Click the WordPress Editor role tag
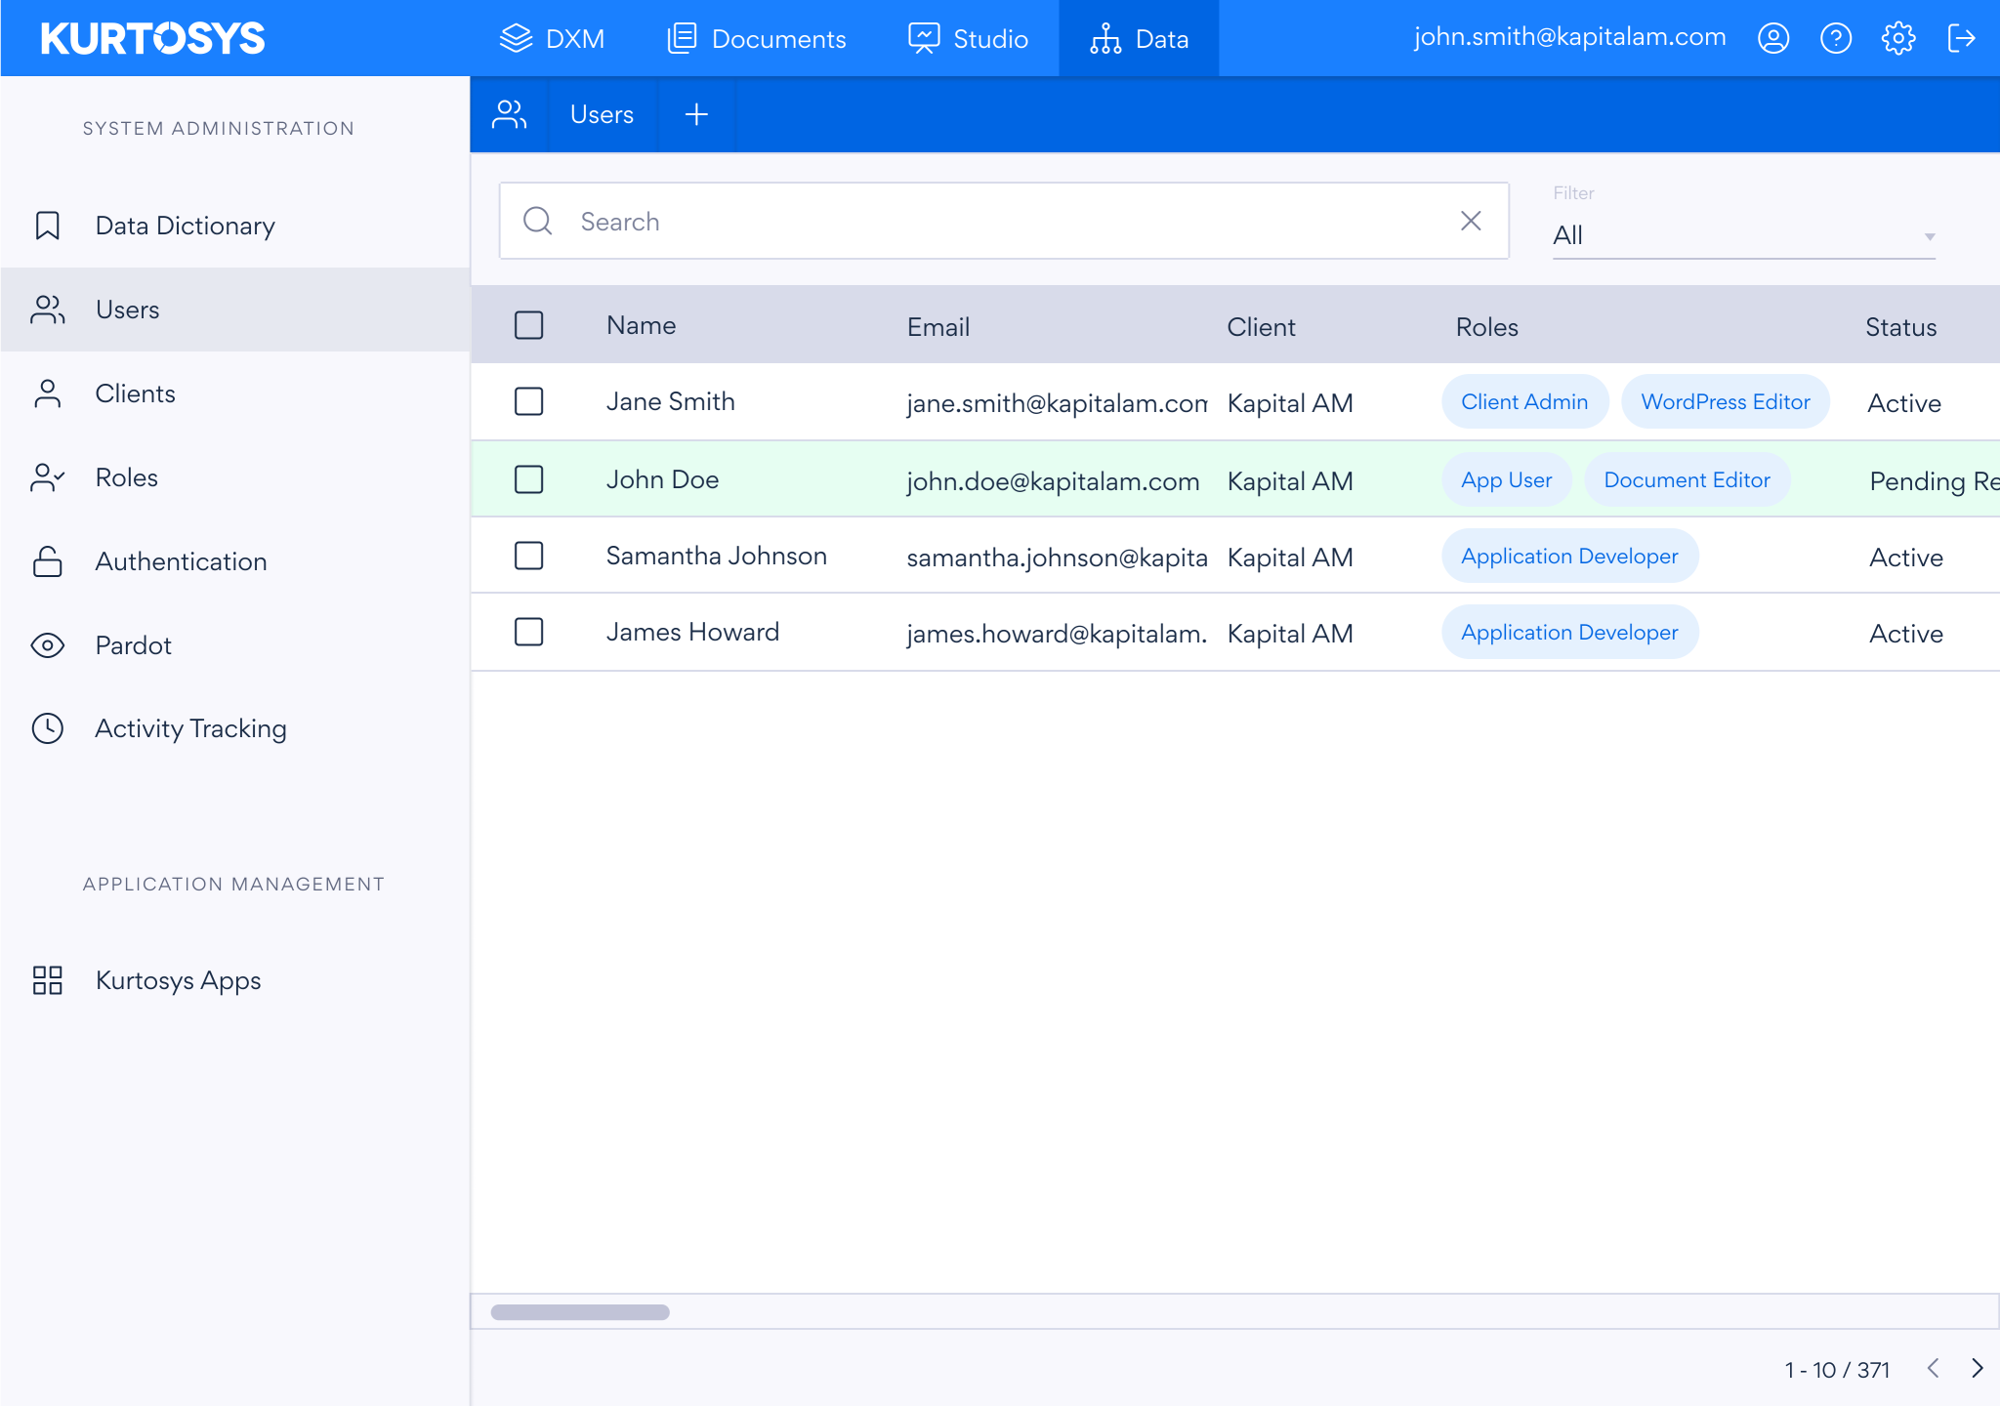 point(1725,402)
